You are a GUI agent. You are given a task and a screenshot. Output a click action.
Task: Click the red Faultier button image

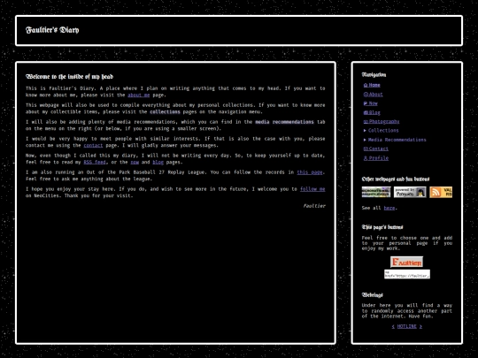click(406, 262)
